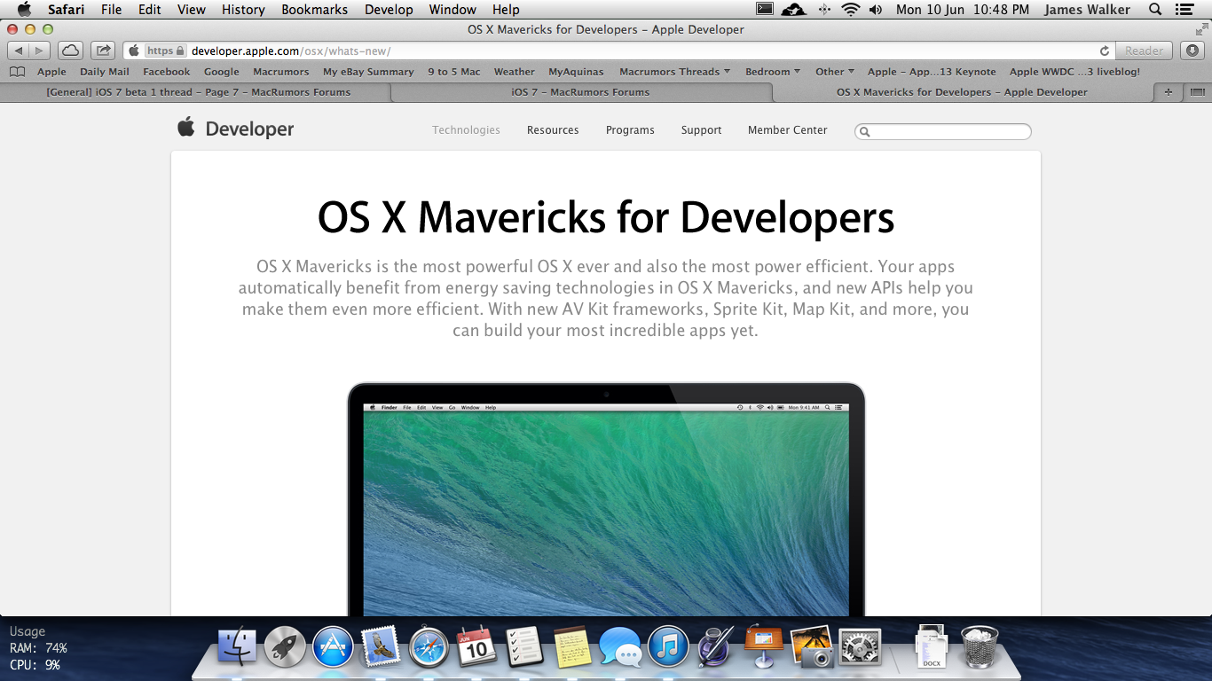The height and width of the screenshot is (681, 1212).
Task: Click the date and time in menu bar
Action: point(963,10)
